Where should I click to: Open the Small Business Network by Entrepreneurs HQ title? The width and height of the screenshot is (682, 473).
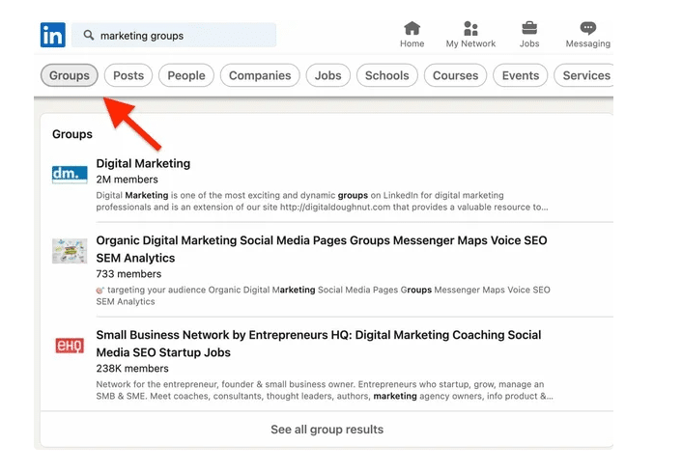point(319,344)
